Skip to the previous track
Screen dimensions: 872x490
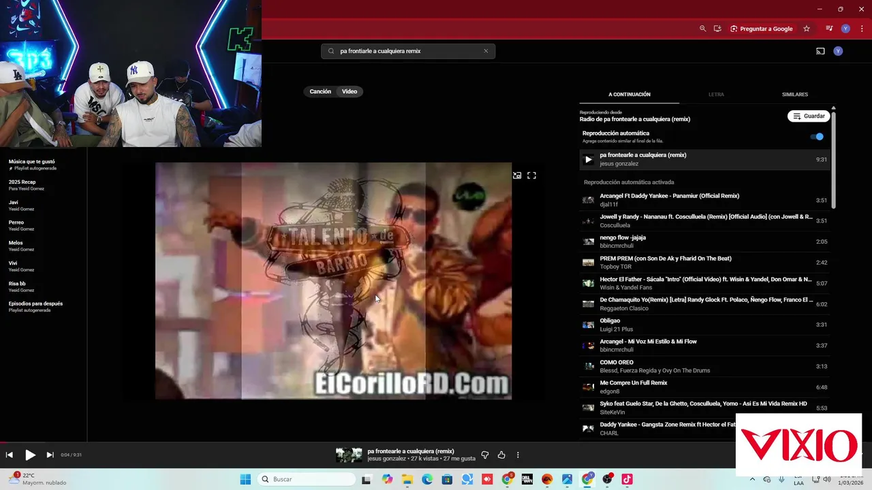tap(10, 455)
